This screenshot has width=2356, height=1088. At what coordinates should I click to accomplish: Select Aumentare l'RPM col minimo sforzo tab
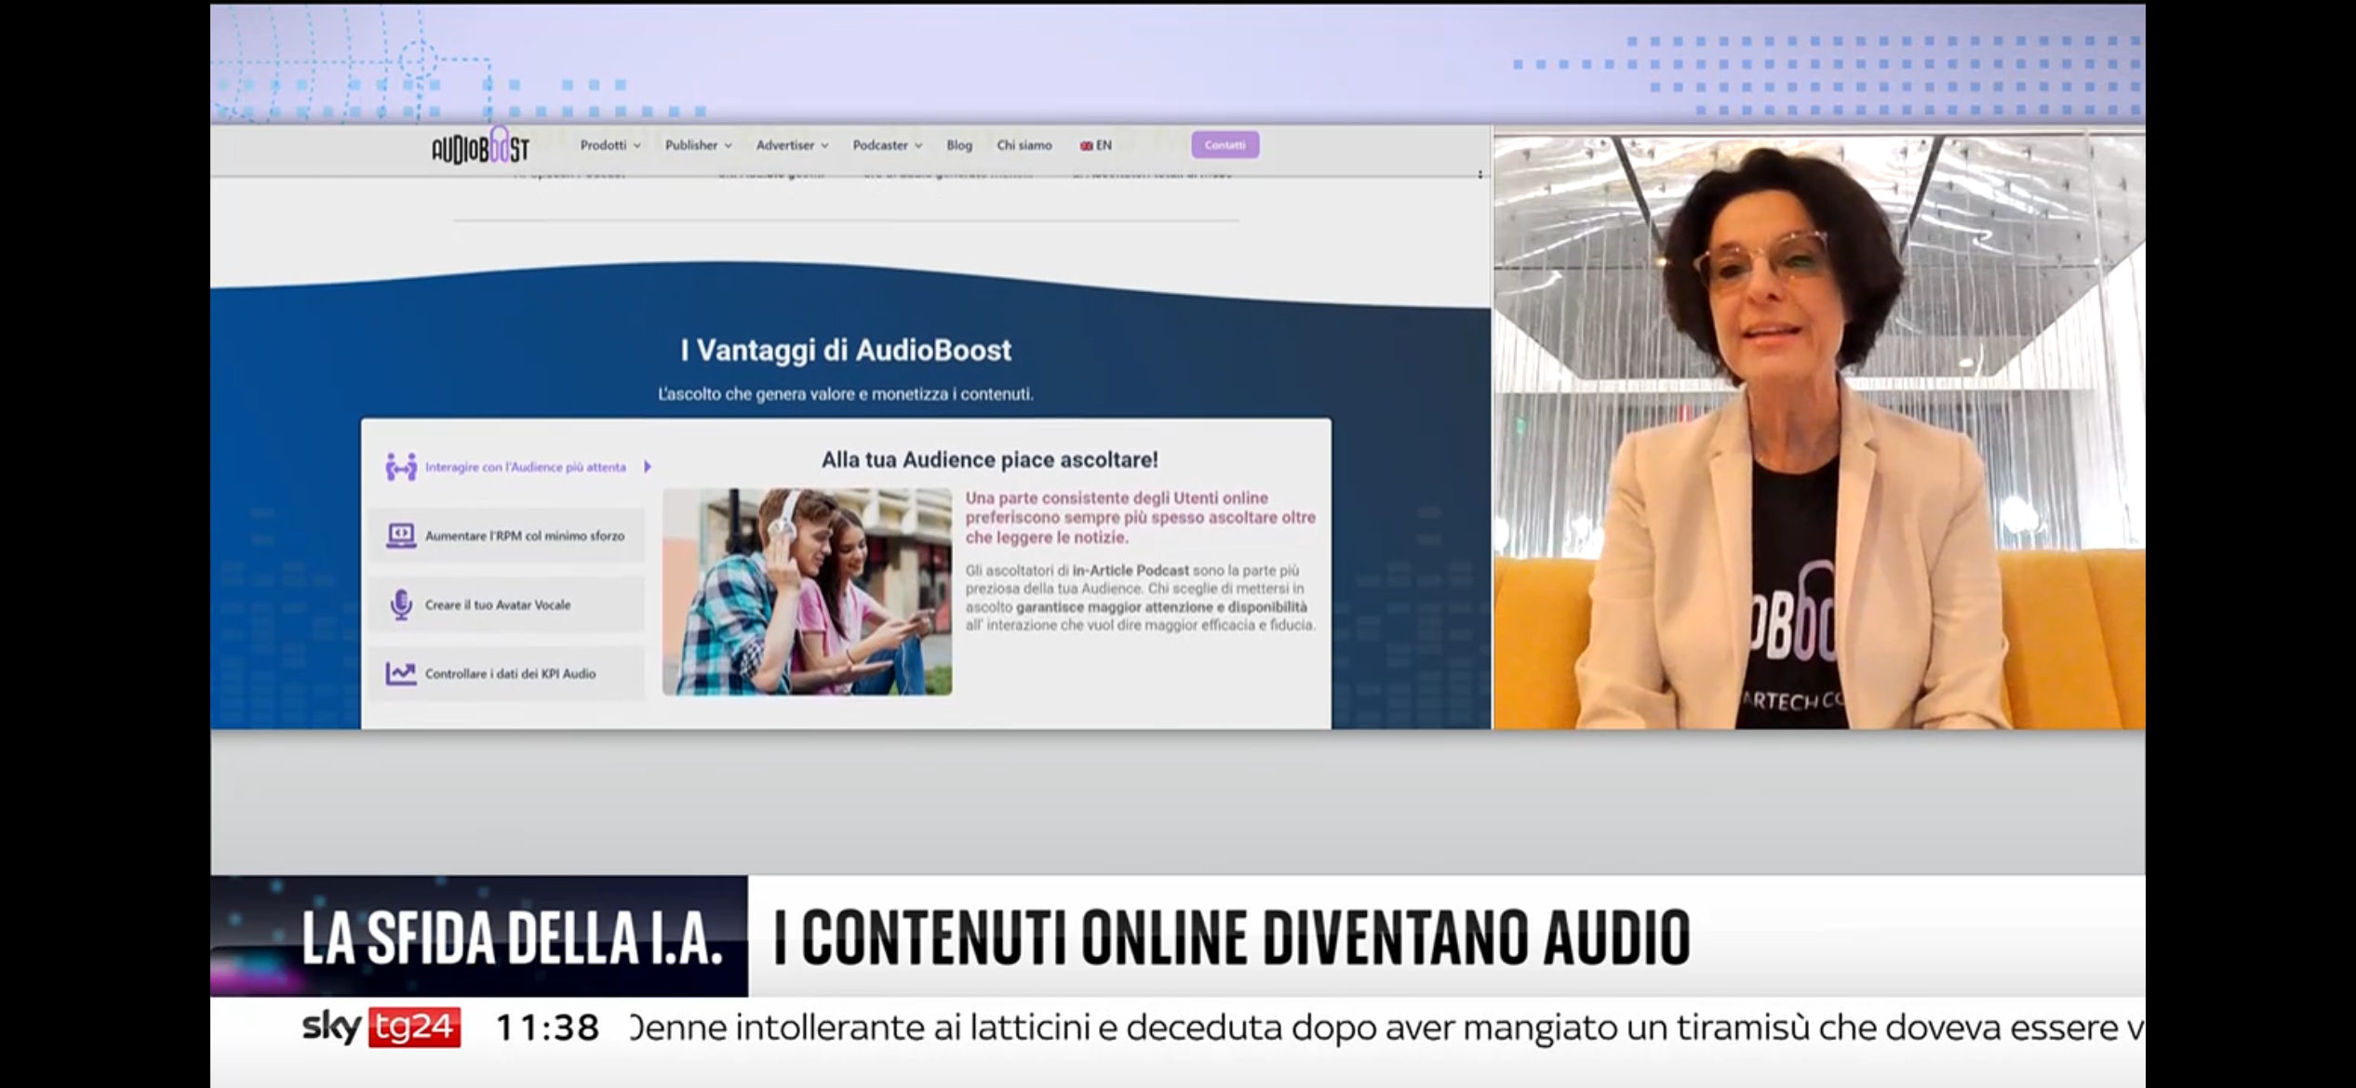(x=507, y=536)
